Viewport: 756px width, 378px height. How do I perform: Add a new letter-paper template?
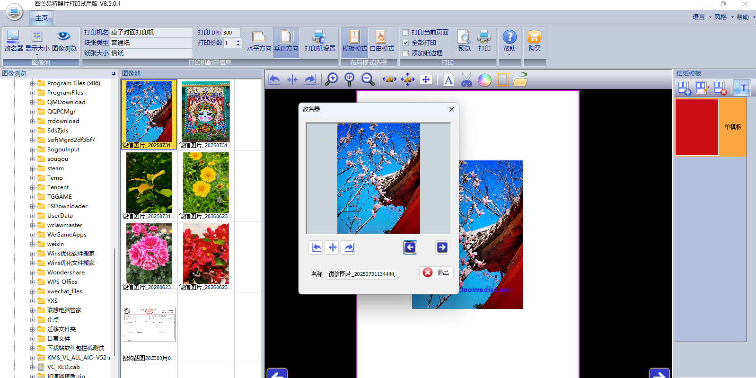[684, 88]
